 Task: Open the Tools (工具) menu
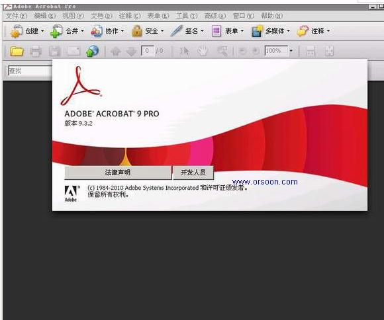(187, 16)
